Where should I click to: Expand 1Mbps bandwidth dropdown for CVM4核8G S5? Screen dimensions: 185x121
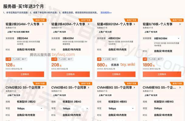click(x=121, y=109)
